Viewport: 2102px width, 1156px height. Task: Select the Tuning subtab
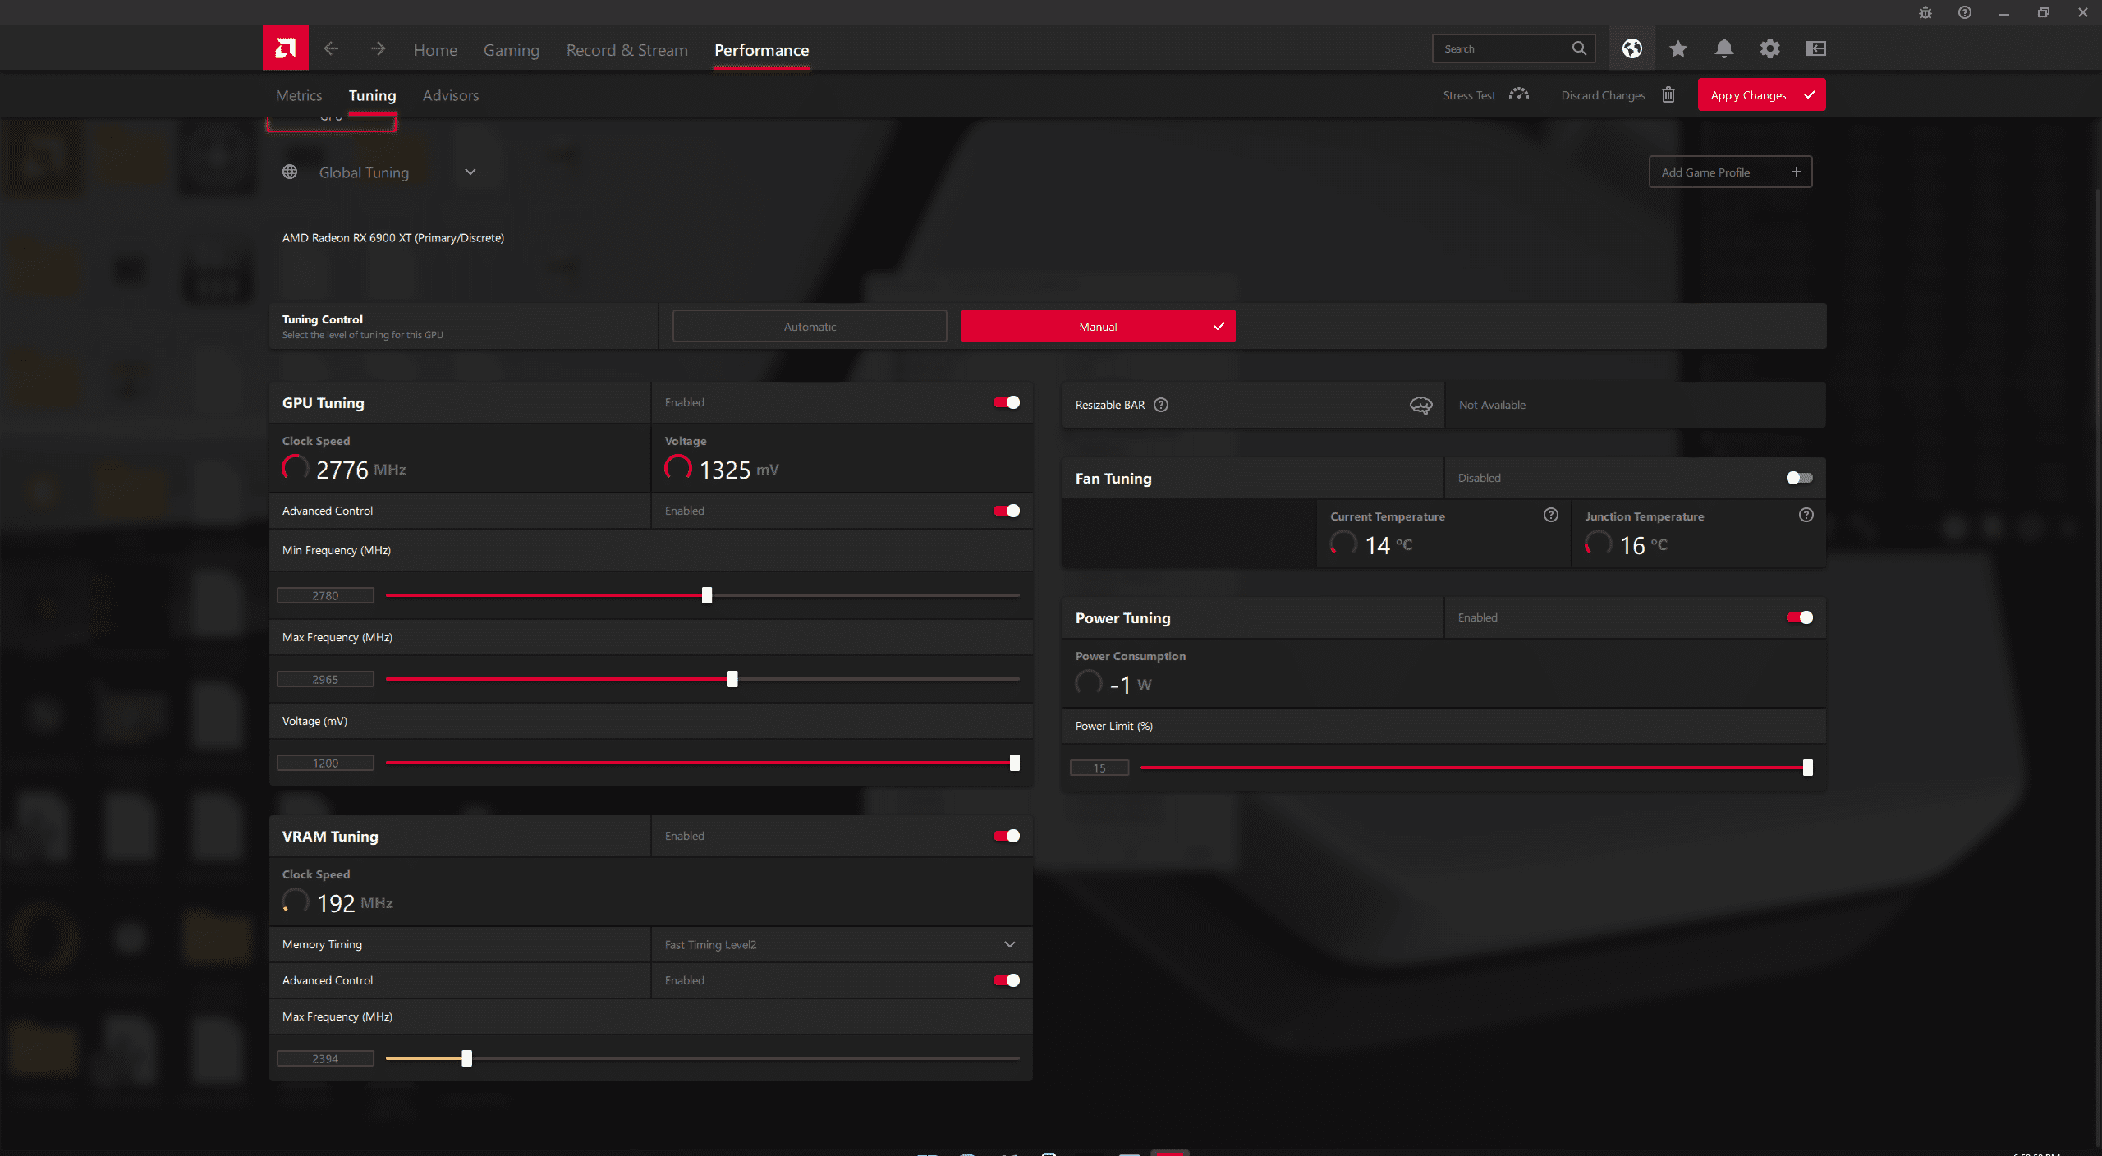(373, 95)
